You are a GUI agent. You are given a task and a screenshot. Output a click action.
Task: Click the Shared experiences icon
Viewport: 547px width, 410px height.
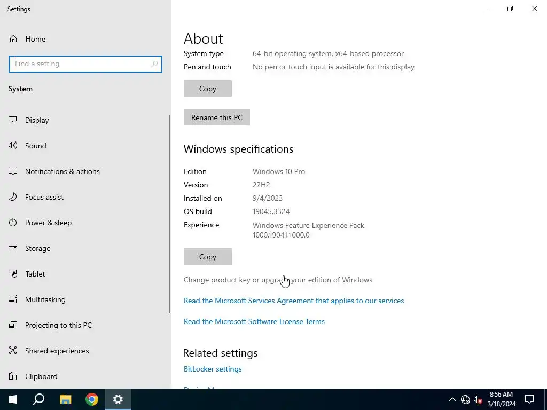(x=13, y=350)
